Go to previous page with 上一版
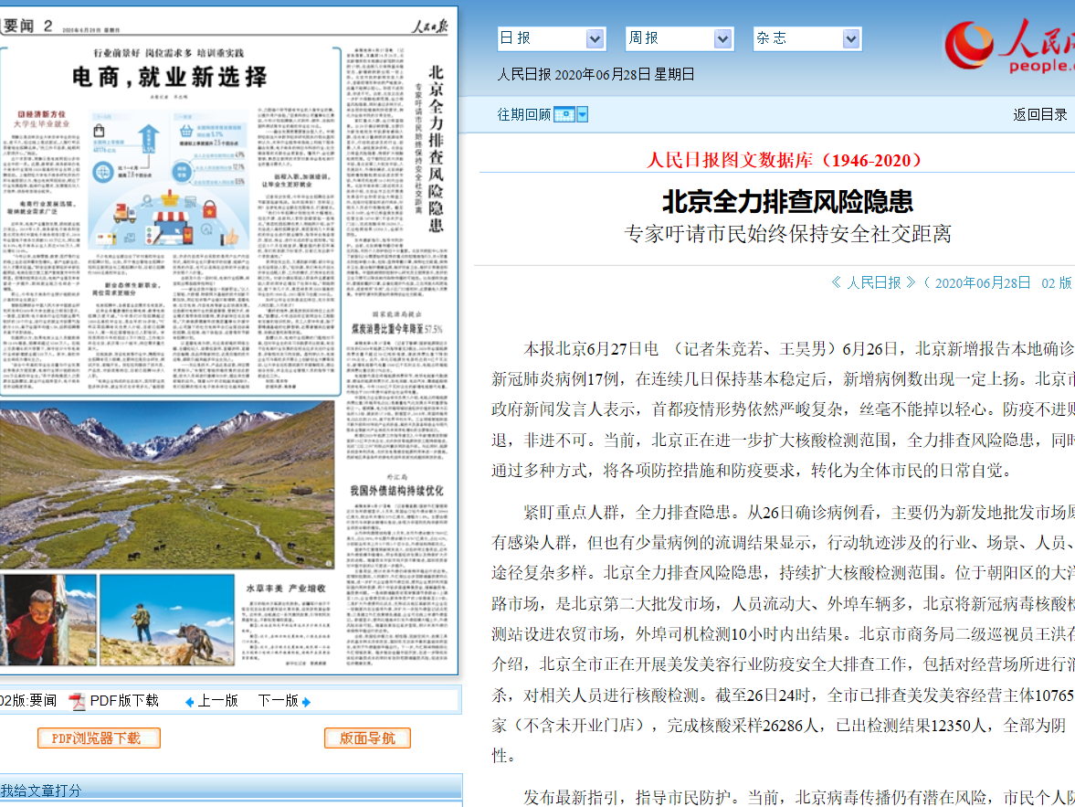 click(217, 701)
